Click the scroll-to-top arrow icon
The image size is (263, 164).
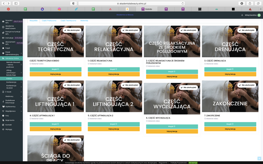[259, 159]
